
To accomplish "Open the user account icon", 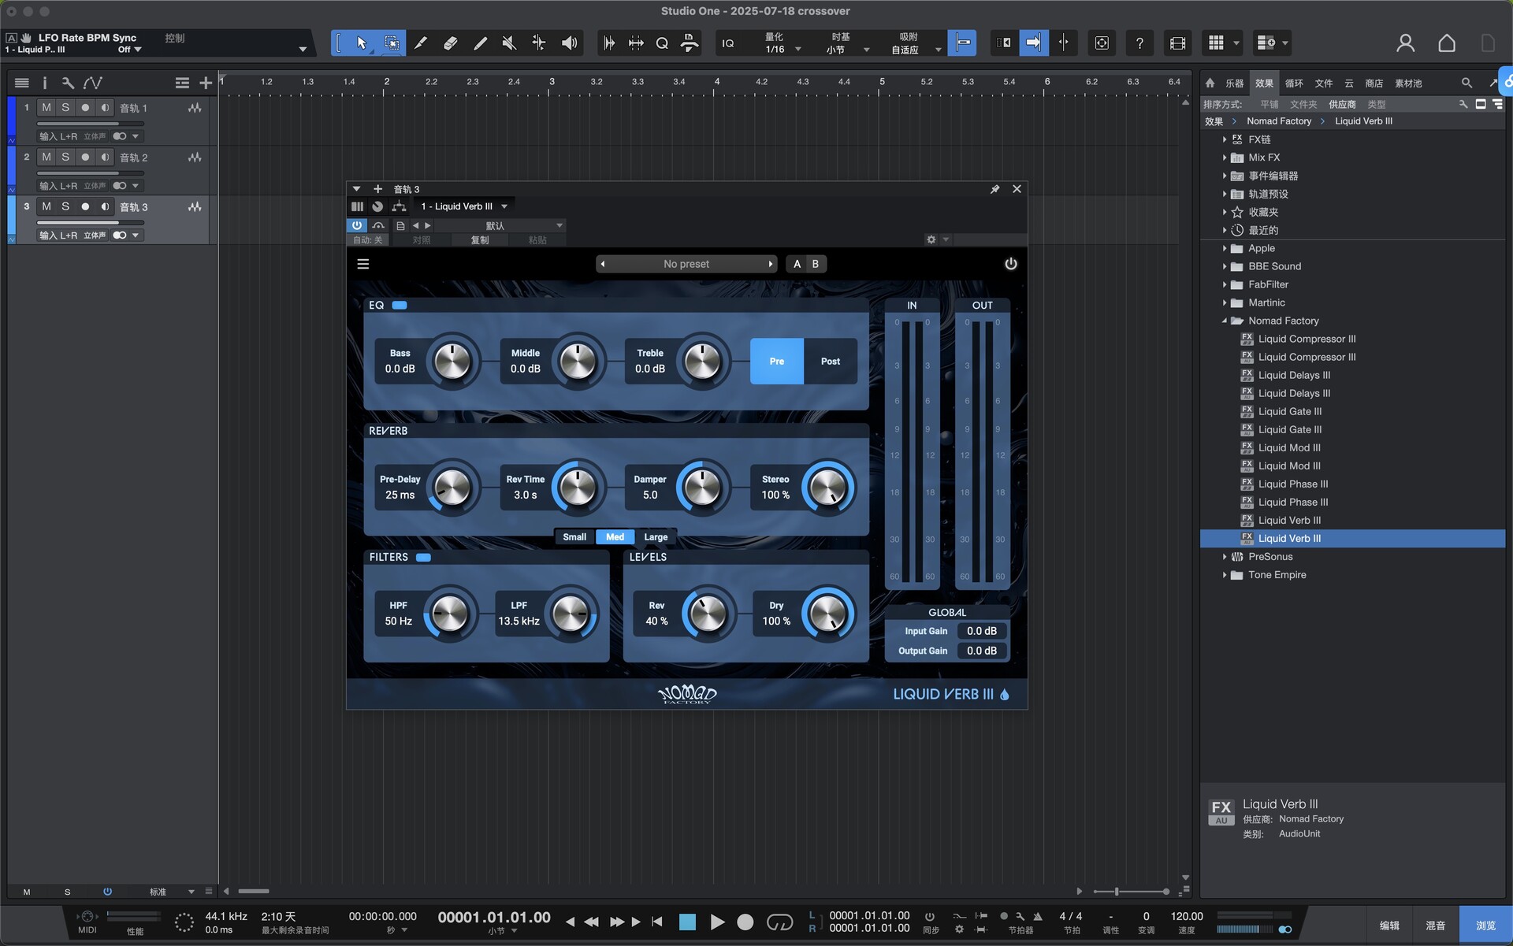I will tap(1405, 43).
